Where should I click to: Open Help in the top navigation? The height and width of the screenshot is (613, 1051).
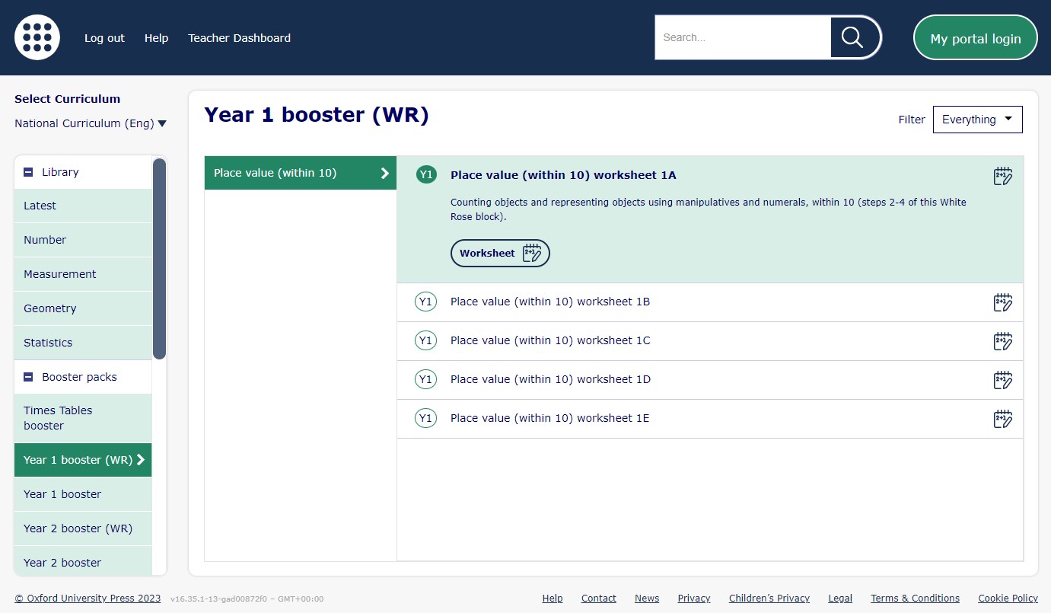point(156,38)
